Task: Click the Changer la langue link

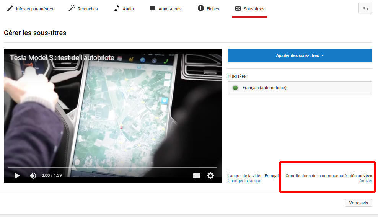Action: click(244, 181)
